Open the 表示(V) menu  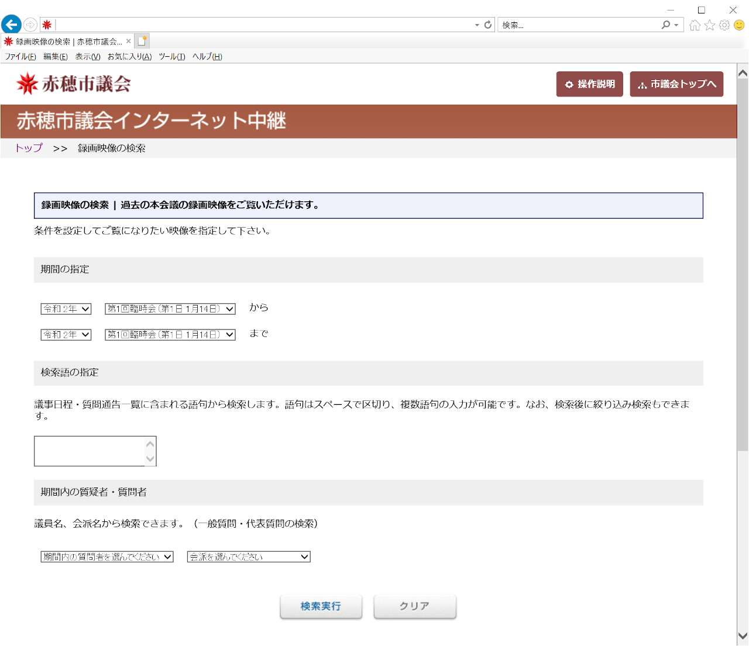(x=88, y=57)
